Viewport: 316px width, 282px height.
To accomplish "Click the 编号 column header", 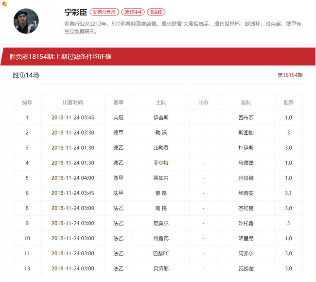I will 27,103.
